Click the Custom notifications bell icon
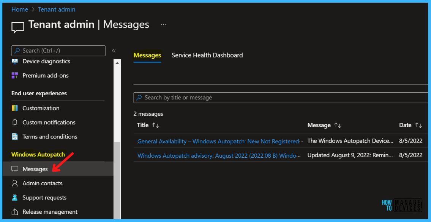 click(x=15, y=123)
